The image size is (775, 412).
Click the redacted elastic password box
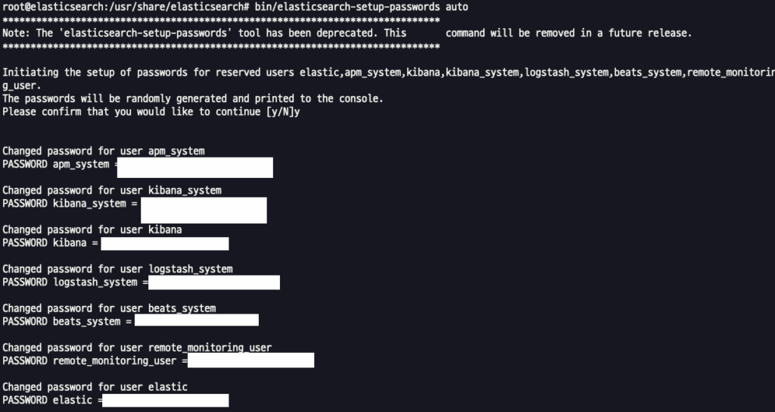click(165, 400)
